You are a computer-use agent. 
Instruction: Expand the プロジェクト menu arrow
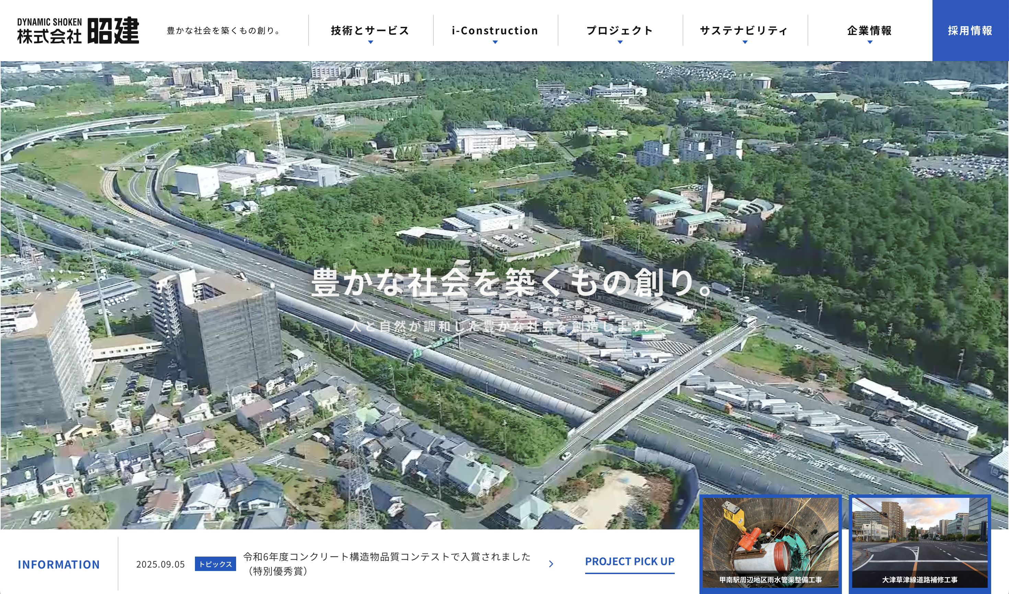[x=620, y=42]
